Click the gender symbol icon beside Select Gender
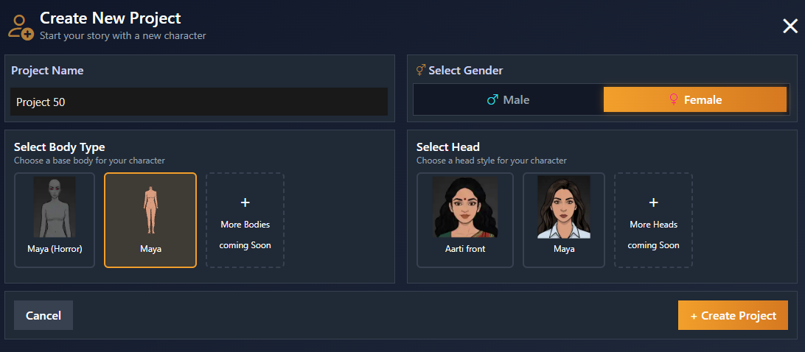 (x=421, y=70)
